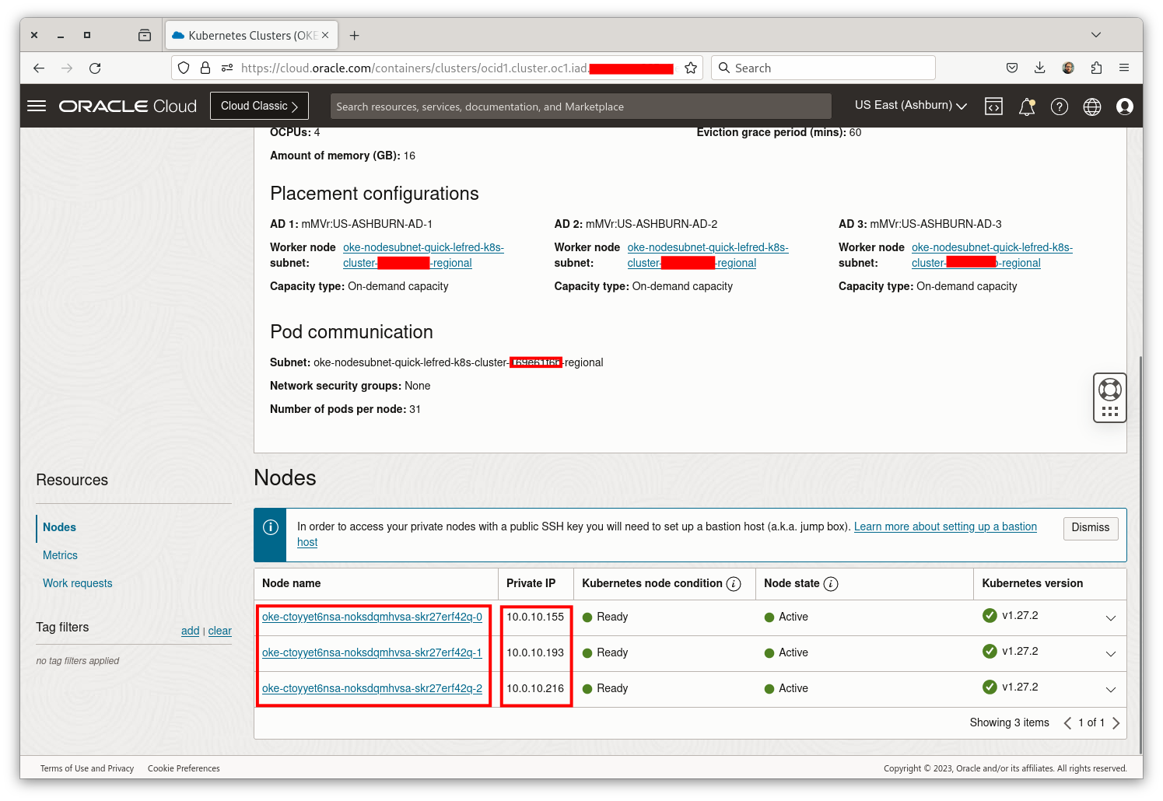Click the ORACLE Cloud logo

coord(128,107)
